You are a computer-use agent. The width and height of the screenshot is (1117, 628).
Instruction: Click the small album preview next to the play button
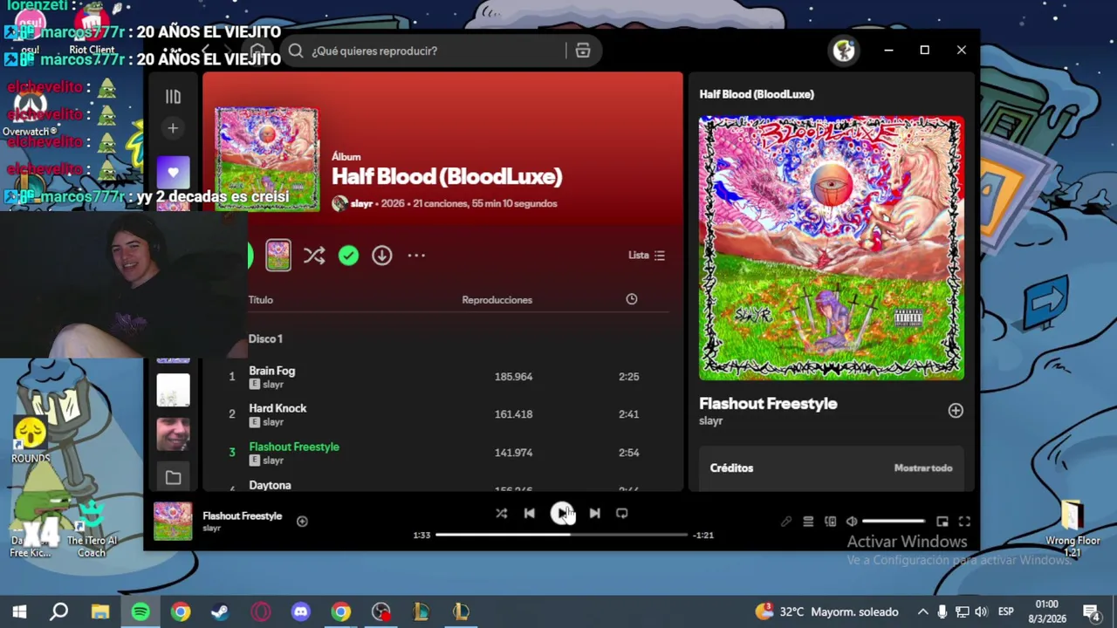click(278, 256)
